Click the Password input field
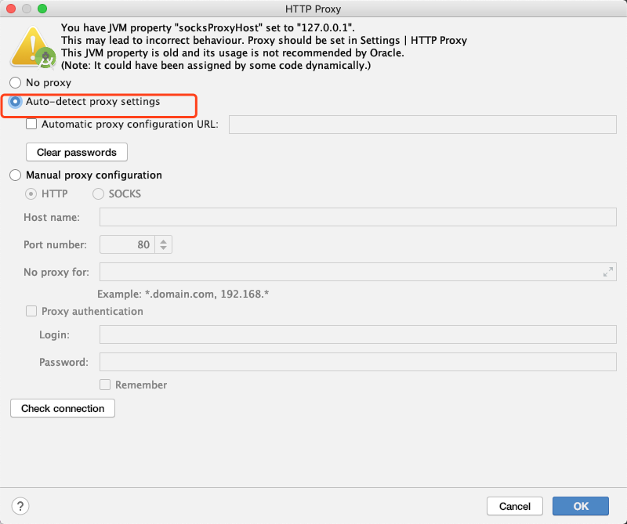The image size is (627, 524). [358, 362]
